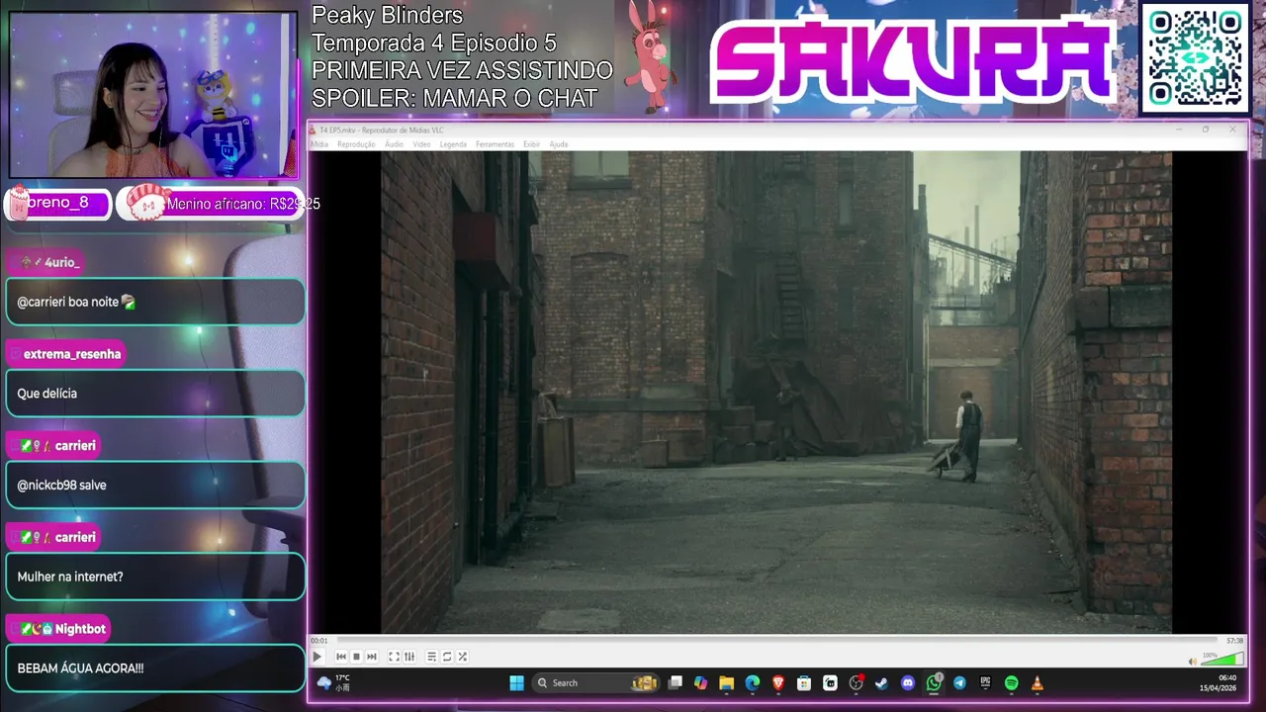Click the VLC play button
Viewport: 1266px width, 712px height.
pyautogui.click(x=317, y=657)
